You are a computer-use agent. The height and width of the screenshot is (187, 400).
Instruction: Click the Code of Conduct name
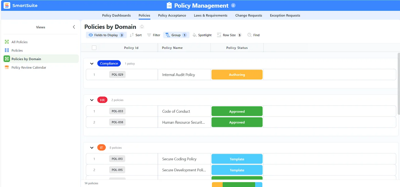[176, 111]
